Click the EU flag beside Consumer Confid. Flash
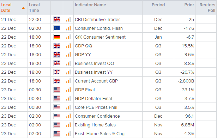The height and width of the screenshot is (138, 217). point(57,28)
